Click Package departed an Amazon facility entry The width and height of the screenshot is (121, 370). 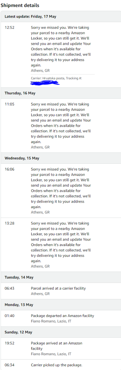(x=63, y=316)
